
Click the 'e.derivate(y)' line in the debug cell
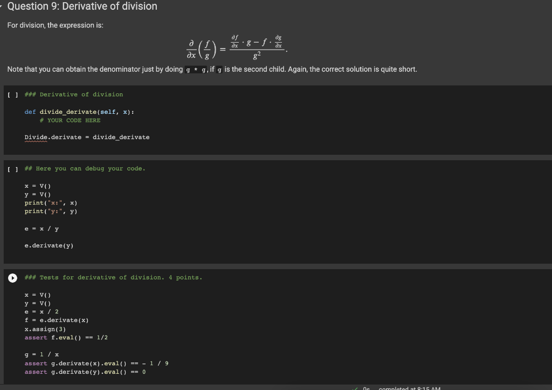click(x=49, y=245)
